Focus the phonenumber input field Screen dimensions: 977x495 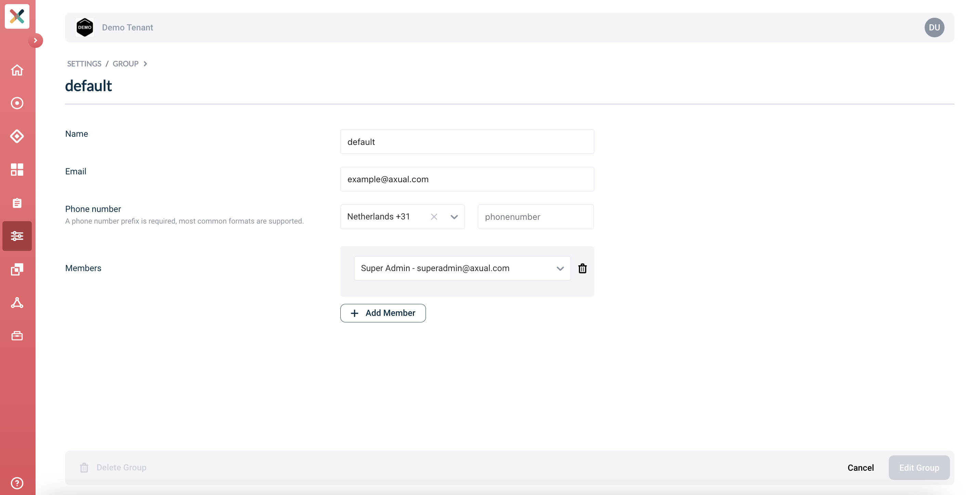point(535,217)
